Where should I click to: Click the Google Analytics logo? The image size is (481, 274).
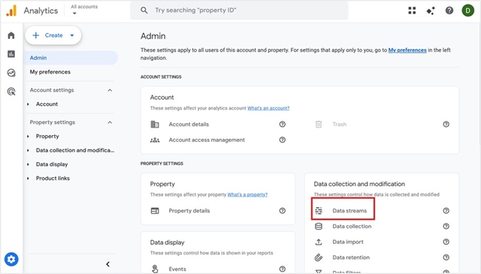11,11
